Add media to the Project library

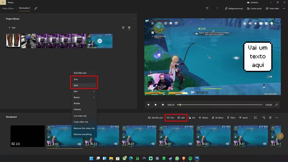coord(12,28)
